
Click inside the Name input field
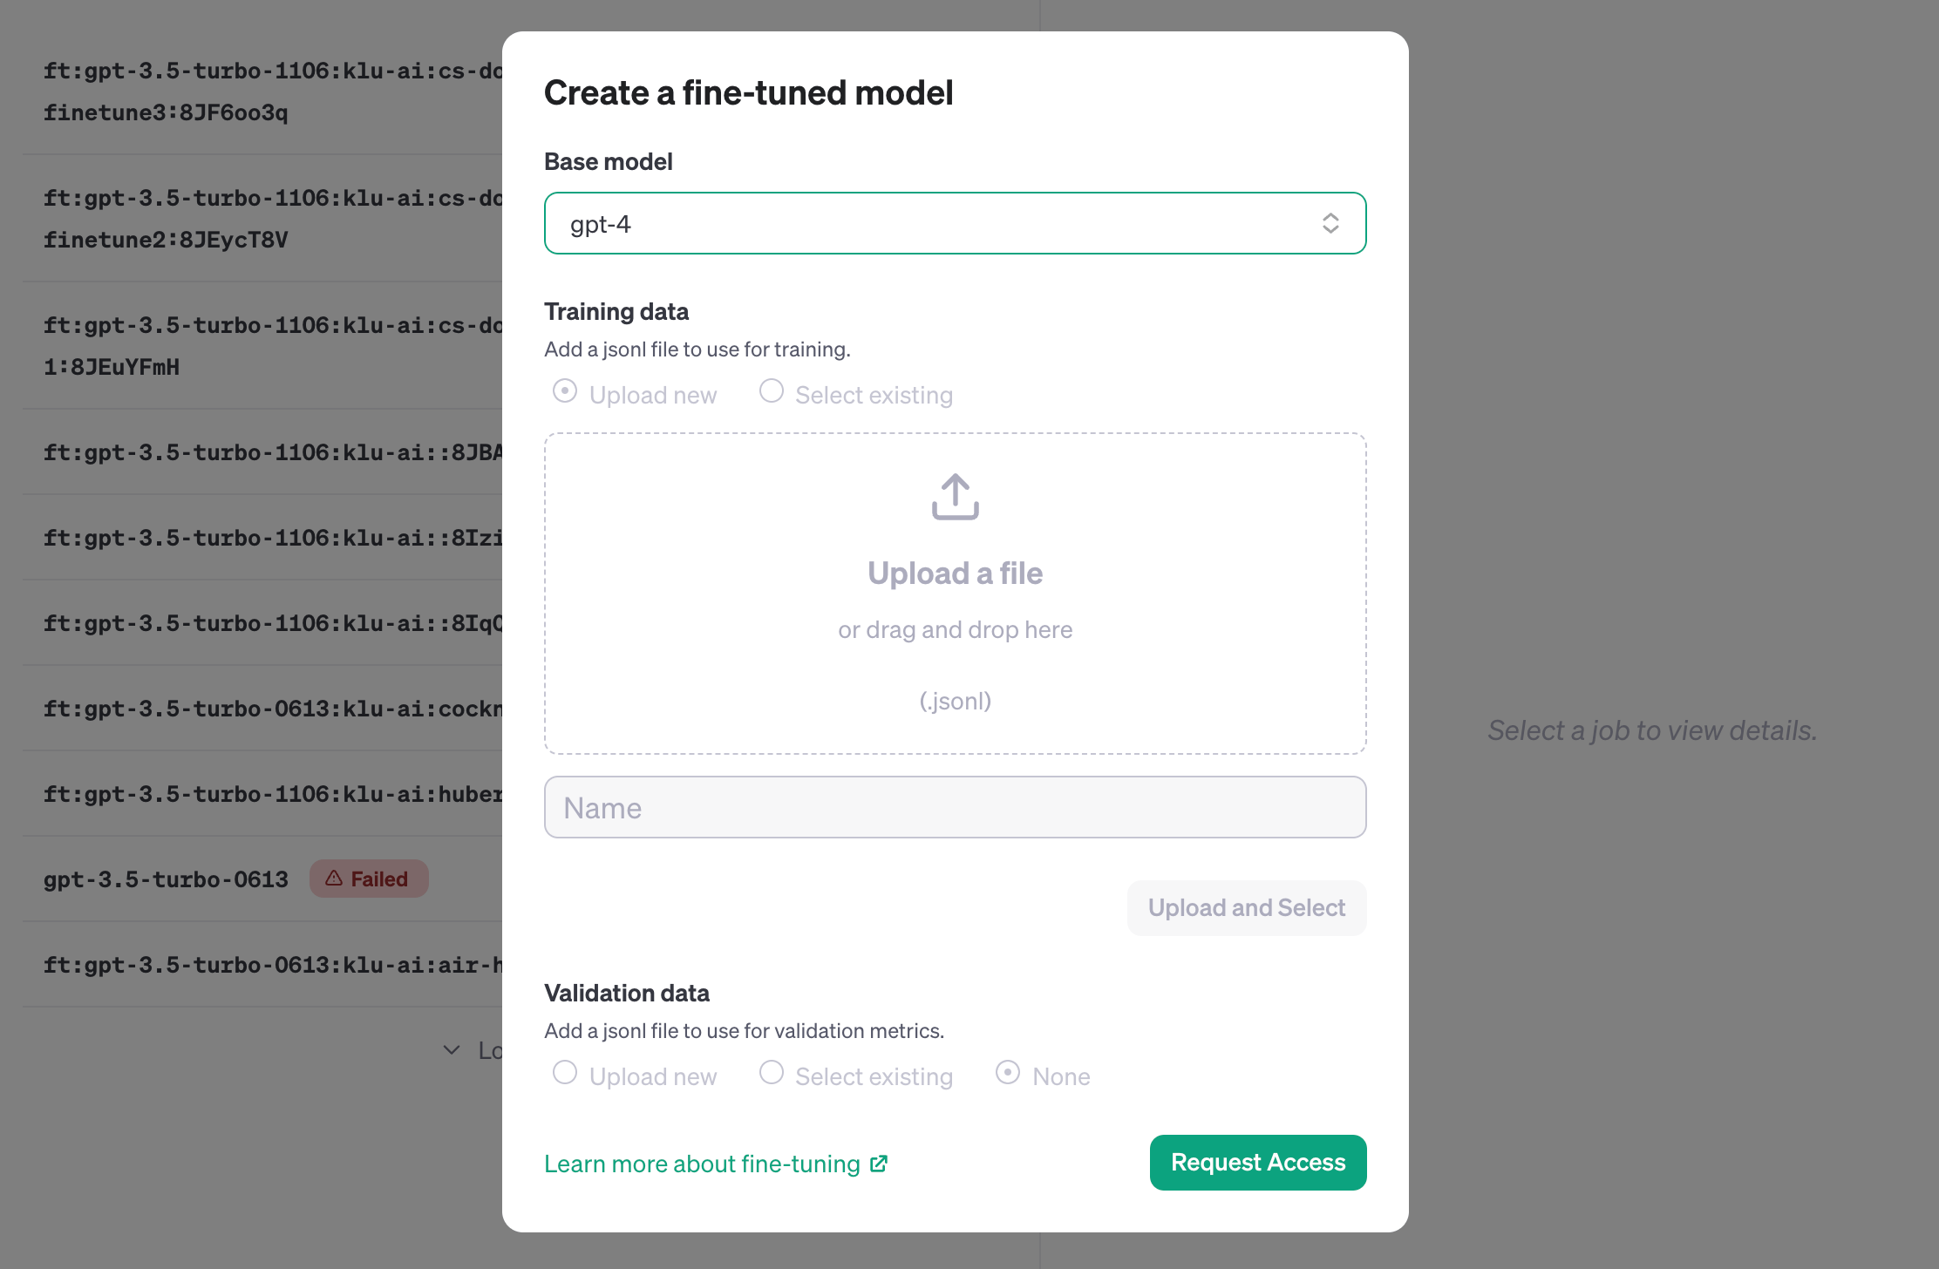pos(955,807)
